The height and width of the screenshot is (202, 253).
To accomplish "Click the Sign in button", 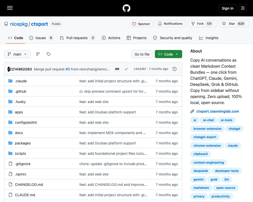I will tap(227, 8).
